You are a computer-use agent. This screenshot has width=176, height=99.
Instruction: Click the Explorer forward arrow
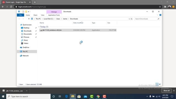[23, 19]
